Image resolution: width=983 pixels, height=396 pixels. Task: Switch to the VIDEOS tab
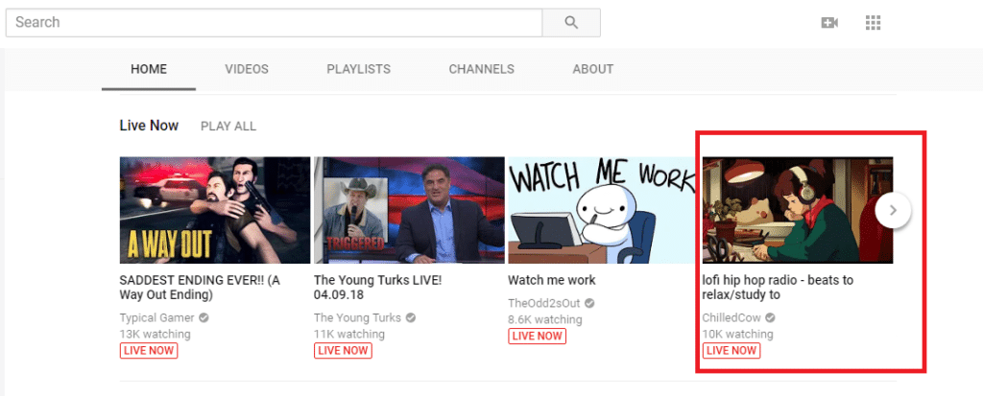coord(247,69)
